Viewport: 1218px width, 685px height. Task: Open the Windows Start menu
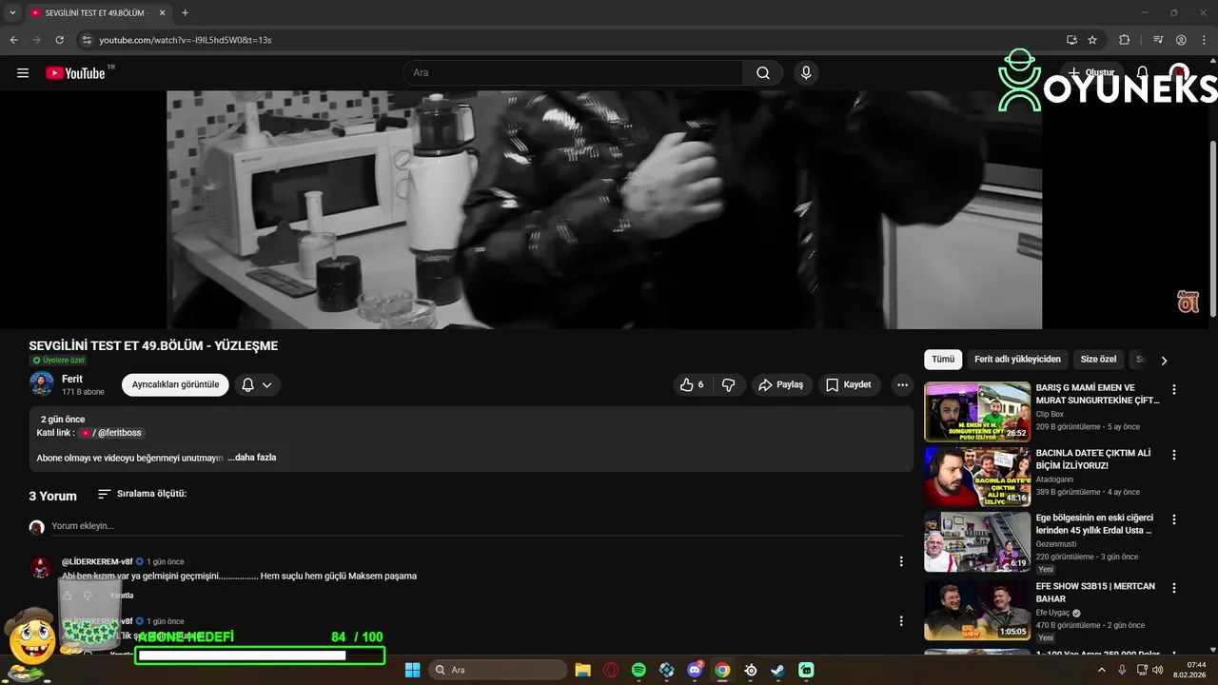(x=412, y=670)
